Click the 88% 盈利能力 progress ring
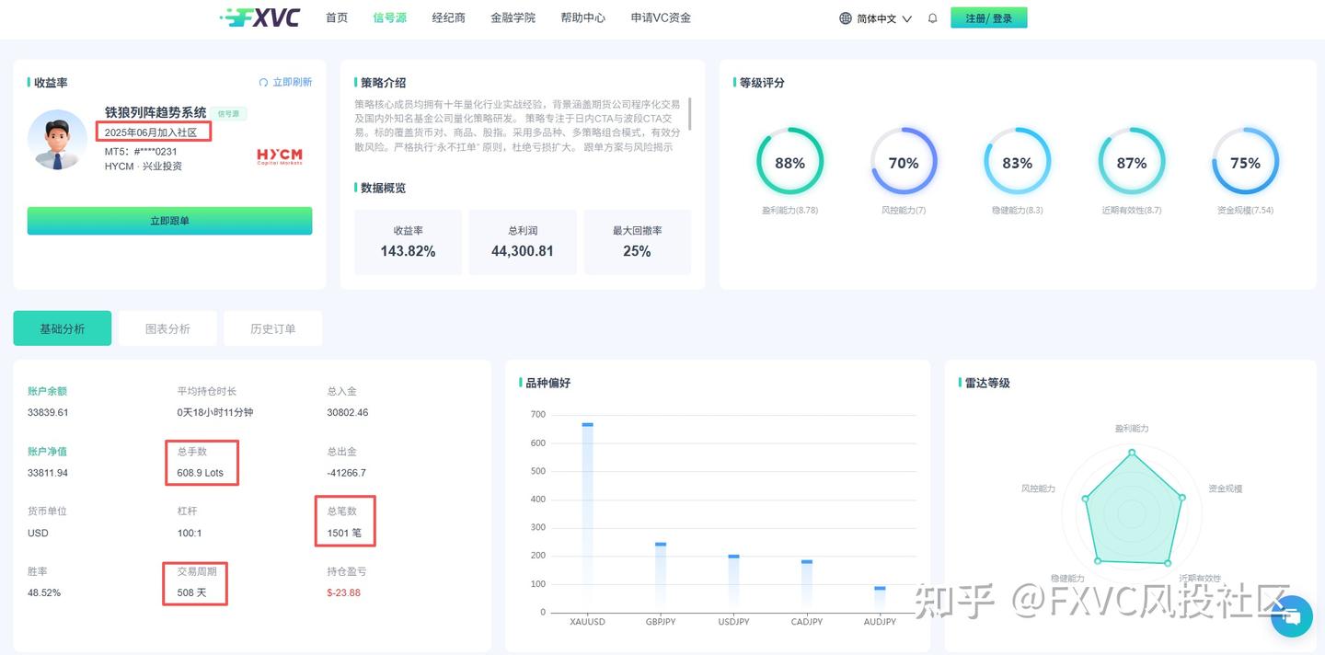Screen dimensions: 1325x655 (790, 163)
